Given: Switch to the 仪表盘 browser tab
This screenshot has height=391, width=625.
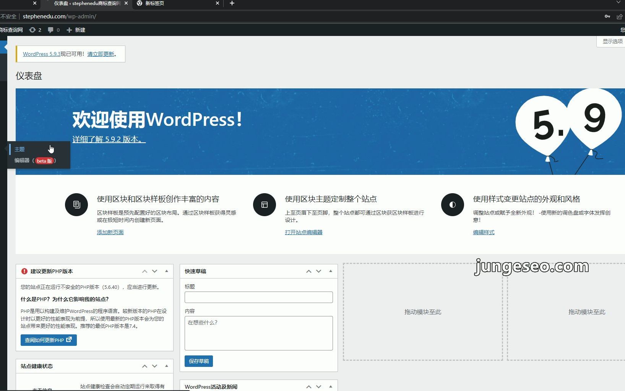Looking at the screenshot, I should coord(87,3).
